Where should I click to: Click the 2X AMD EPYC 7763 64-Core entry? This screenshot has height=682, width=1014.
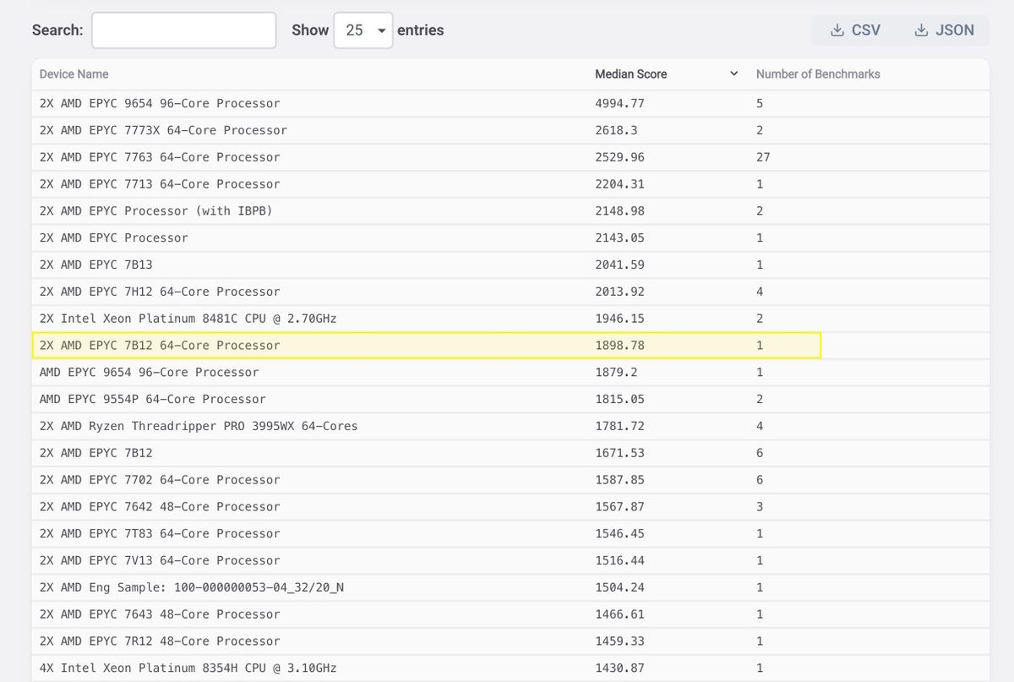click(160, 157)
